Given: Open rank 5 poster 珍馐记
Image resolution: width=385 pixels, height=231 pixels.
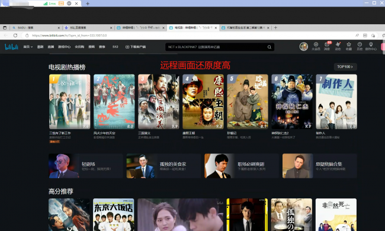Looking at the screenshot, I should pos(247,102).
